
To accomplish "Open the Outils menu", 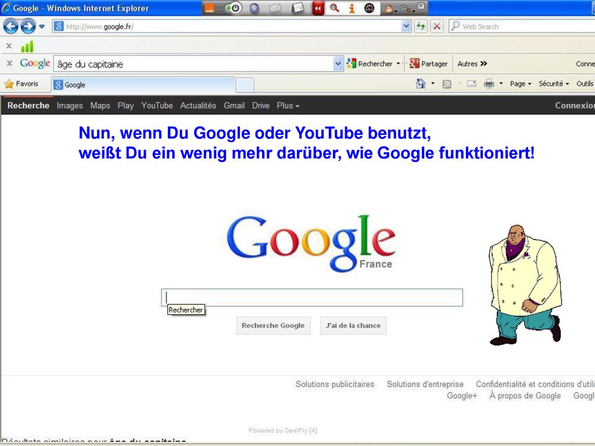I will coord(585,84).
